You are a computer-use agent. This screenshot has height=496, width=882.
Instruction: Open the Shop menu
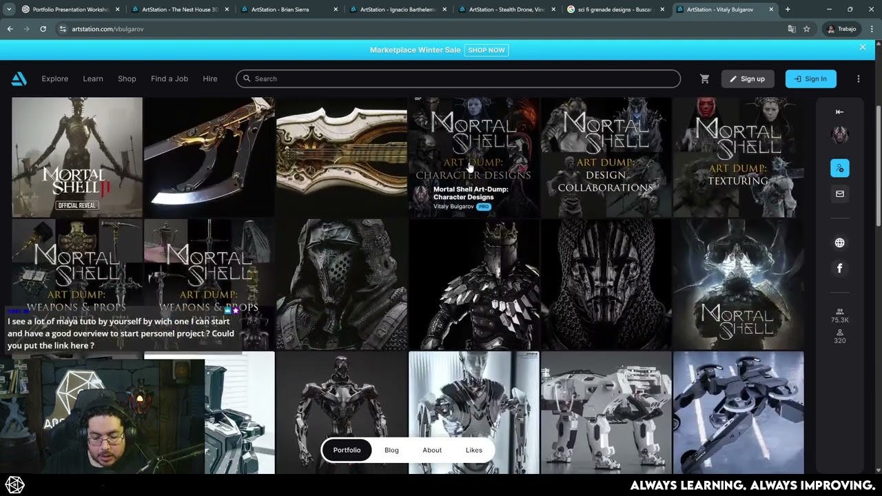(x=127, y=79)
